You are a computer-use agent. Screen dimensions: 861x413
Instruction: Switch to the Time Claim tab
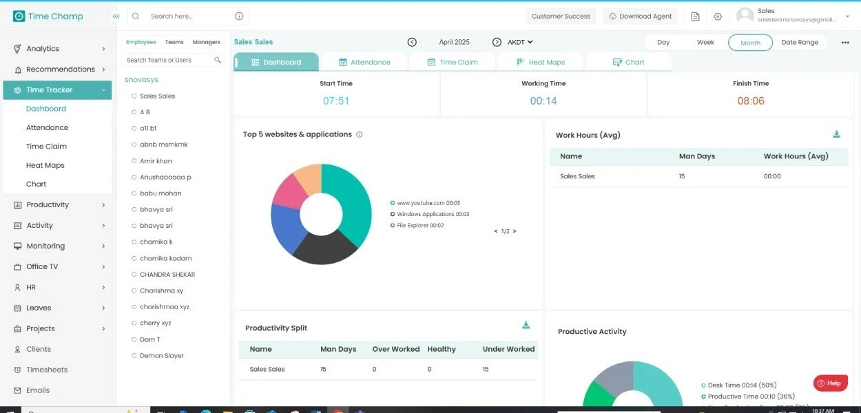453,62
